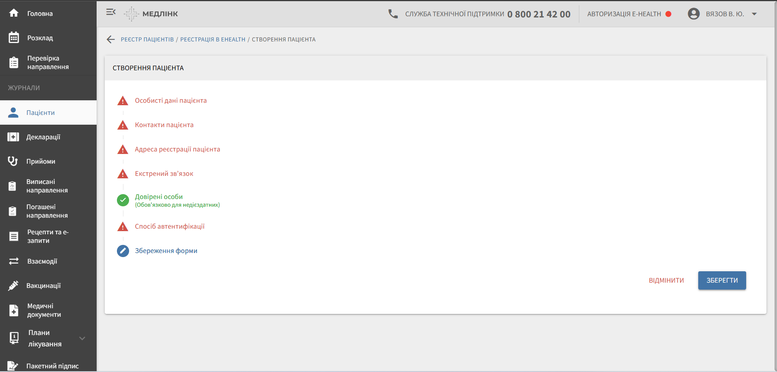Open the Спосіб автентифікації step
777x372 pixels.
tap(169, 227)
